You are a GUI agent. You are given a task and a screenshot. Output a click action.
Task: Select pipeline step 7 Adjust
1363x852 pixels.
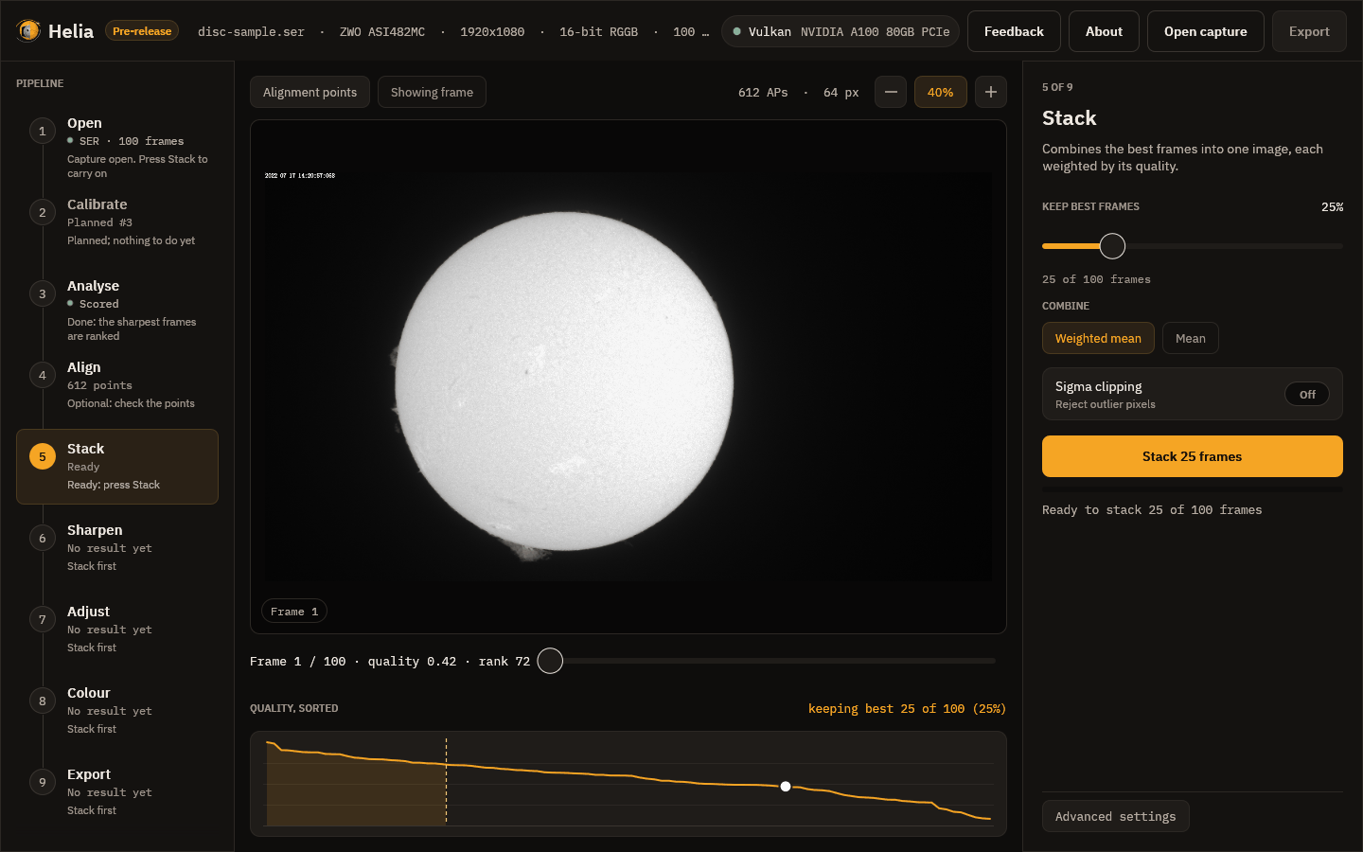(117, 630)
